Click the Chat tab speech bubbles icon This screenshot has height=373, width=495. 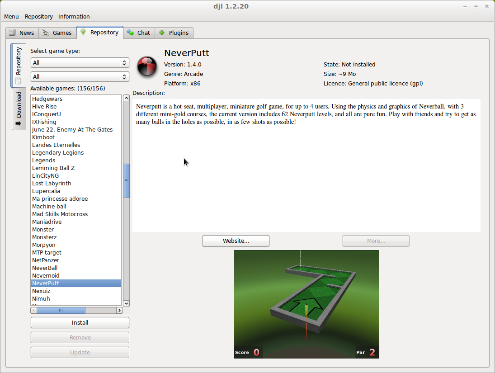pyautogui.click(x=129, y=33)
